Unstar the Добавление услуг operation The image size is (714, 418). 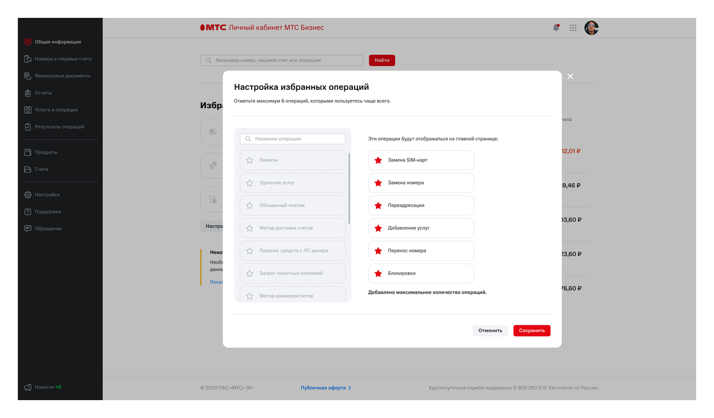pos(378,228)
